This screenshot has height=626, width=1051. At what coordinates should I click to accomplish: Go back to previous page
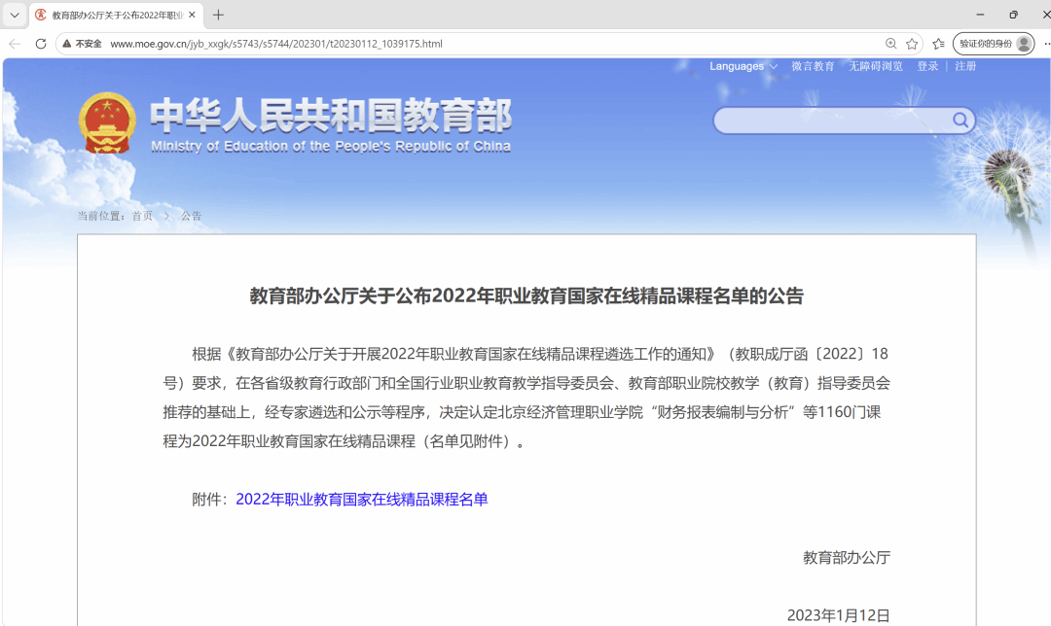click(x=15, y=44)
